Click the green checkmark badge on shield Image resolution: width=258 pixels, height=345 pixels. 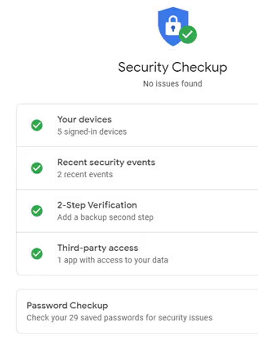tap(188, 34)
